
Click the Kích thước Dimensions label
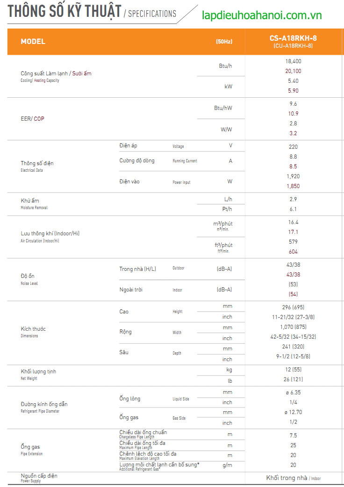pos(33,331)
